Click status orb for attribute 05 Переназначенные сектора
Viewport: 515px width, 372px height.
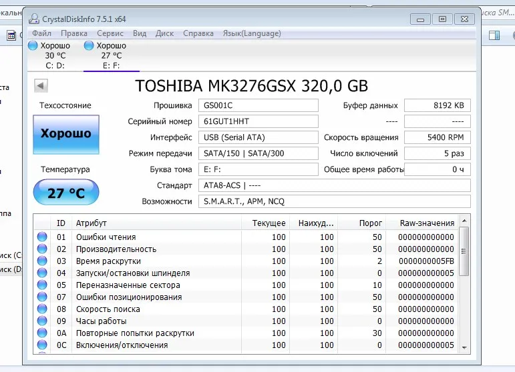click(x=42, y=285)
